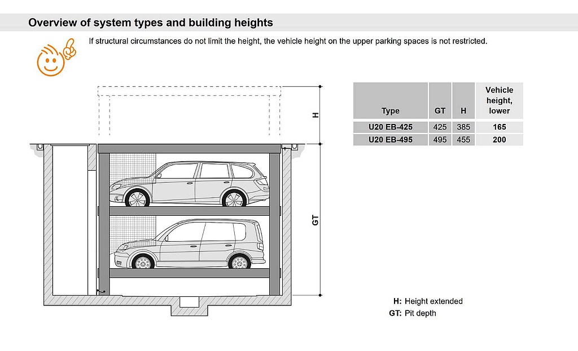Click the 'GT: Pit depth' legend line
This screenshot has width=578, height=351.
(x=413, y=313)
